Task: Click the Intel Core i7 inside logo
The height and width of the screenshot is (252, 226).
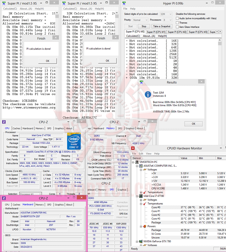Action: (x=74, y=141)
